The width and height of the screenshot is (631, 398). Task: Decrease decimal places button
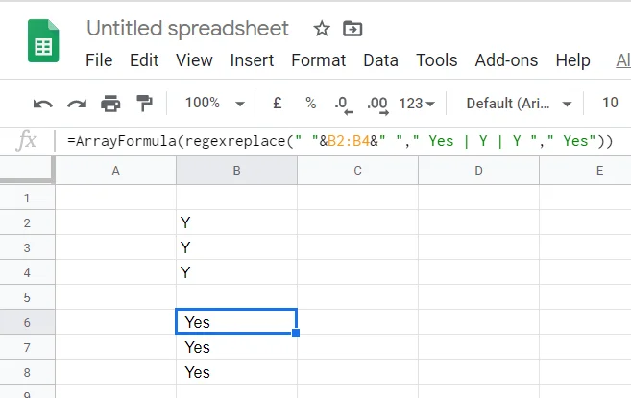coord(341,103)
